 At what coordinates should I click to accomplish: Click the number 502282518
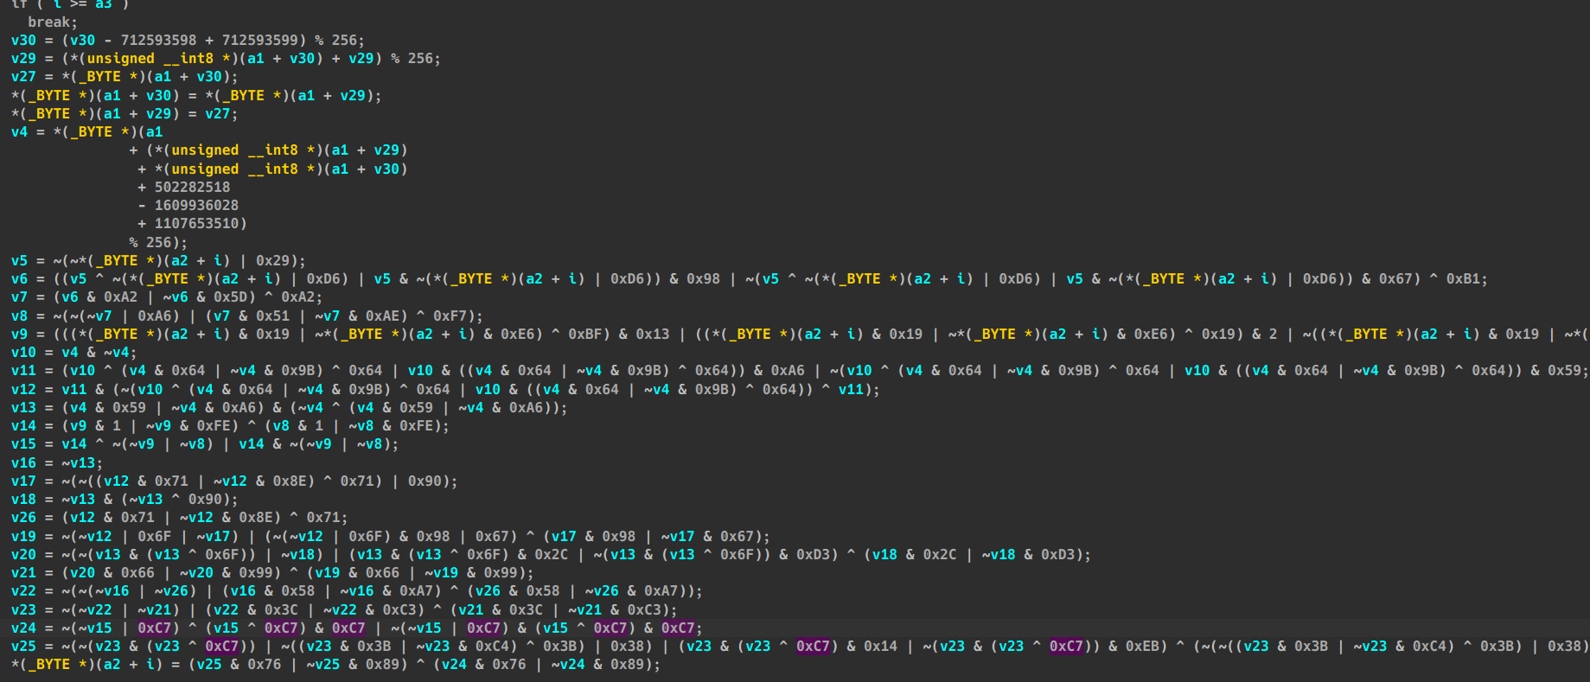point(192,187)
